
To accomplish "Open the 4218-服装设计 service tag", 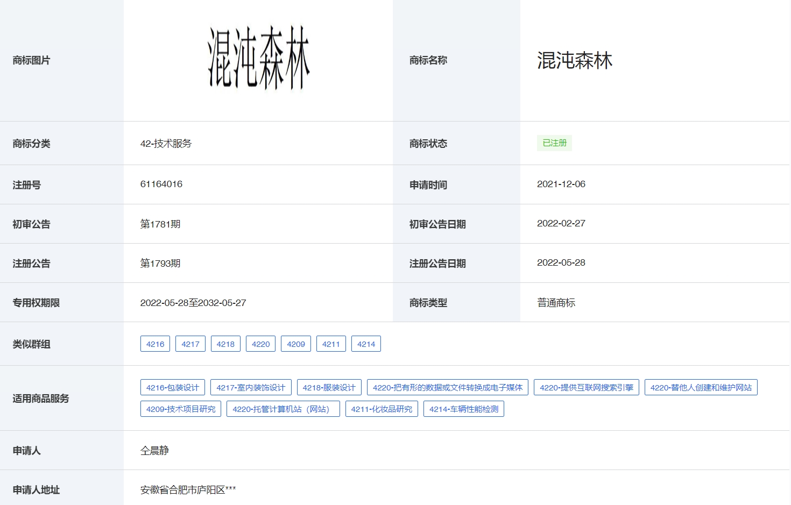I will (329, 387).
